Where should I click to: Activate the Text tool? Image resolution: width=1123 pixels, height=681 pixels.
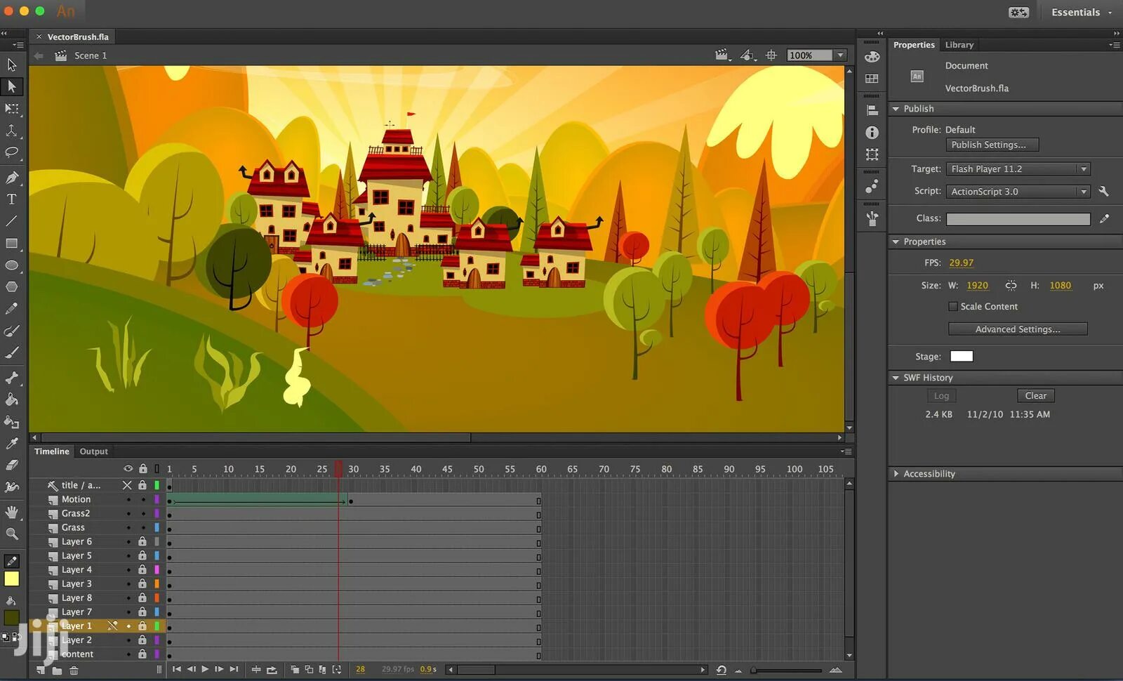[x=12, y=199]
